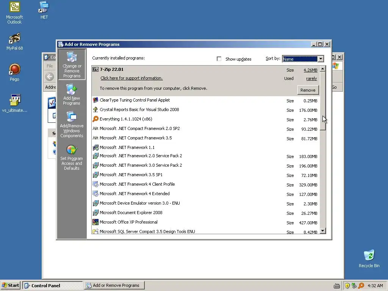This screenshot has height=291, width=388.
Task: Select Microsoft .NET Framework 2.0 Service Pack 2
Action: pyautogui.click(x=205, y=156)
